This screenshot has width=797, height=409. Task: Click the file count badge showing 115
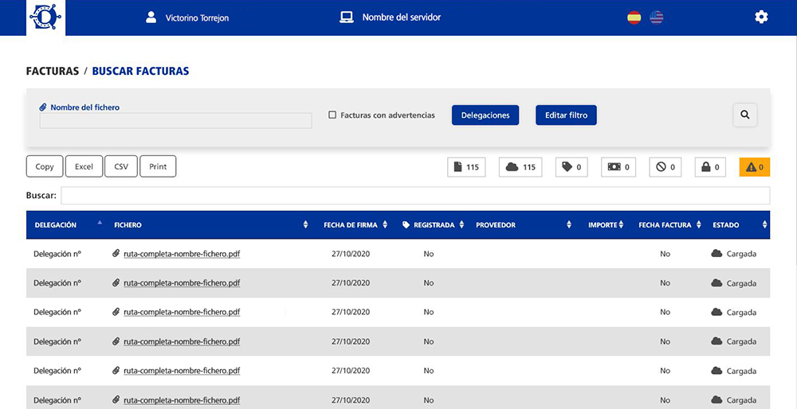[x=466, y=167]
